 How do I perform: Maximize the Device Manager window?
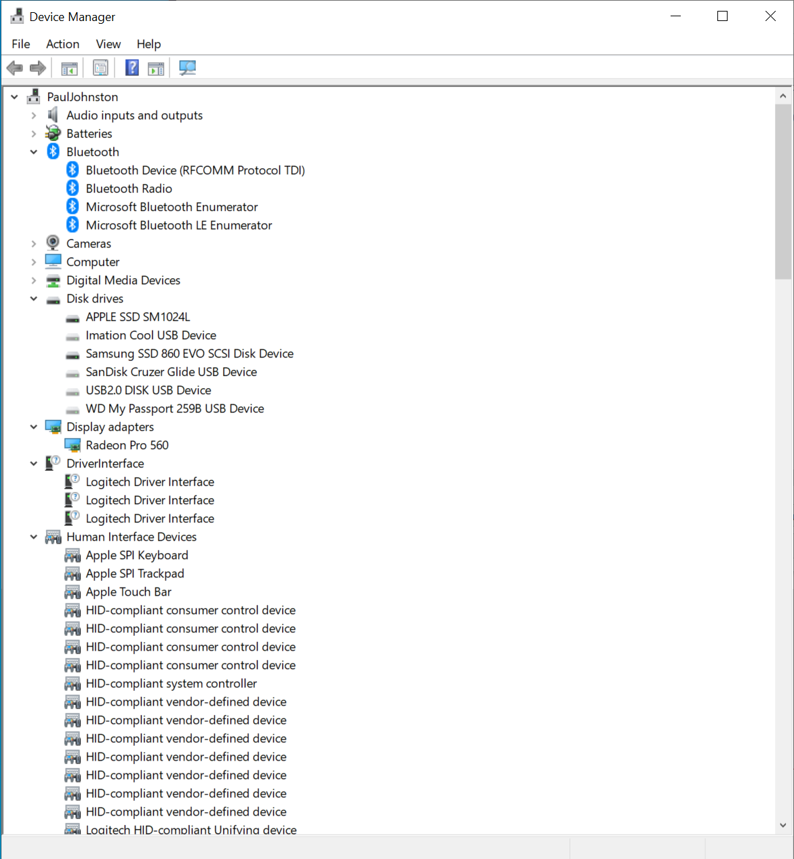[x=722, y=16]
